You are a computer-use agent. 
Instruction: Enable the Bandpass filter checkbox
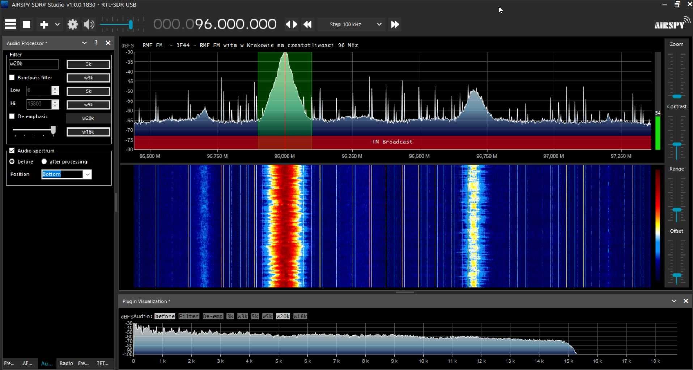(x=12, y=78)
